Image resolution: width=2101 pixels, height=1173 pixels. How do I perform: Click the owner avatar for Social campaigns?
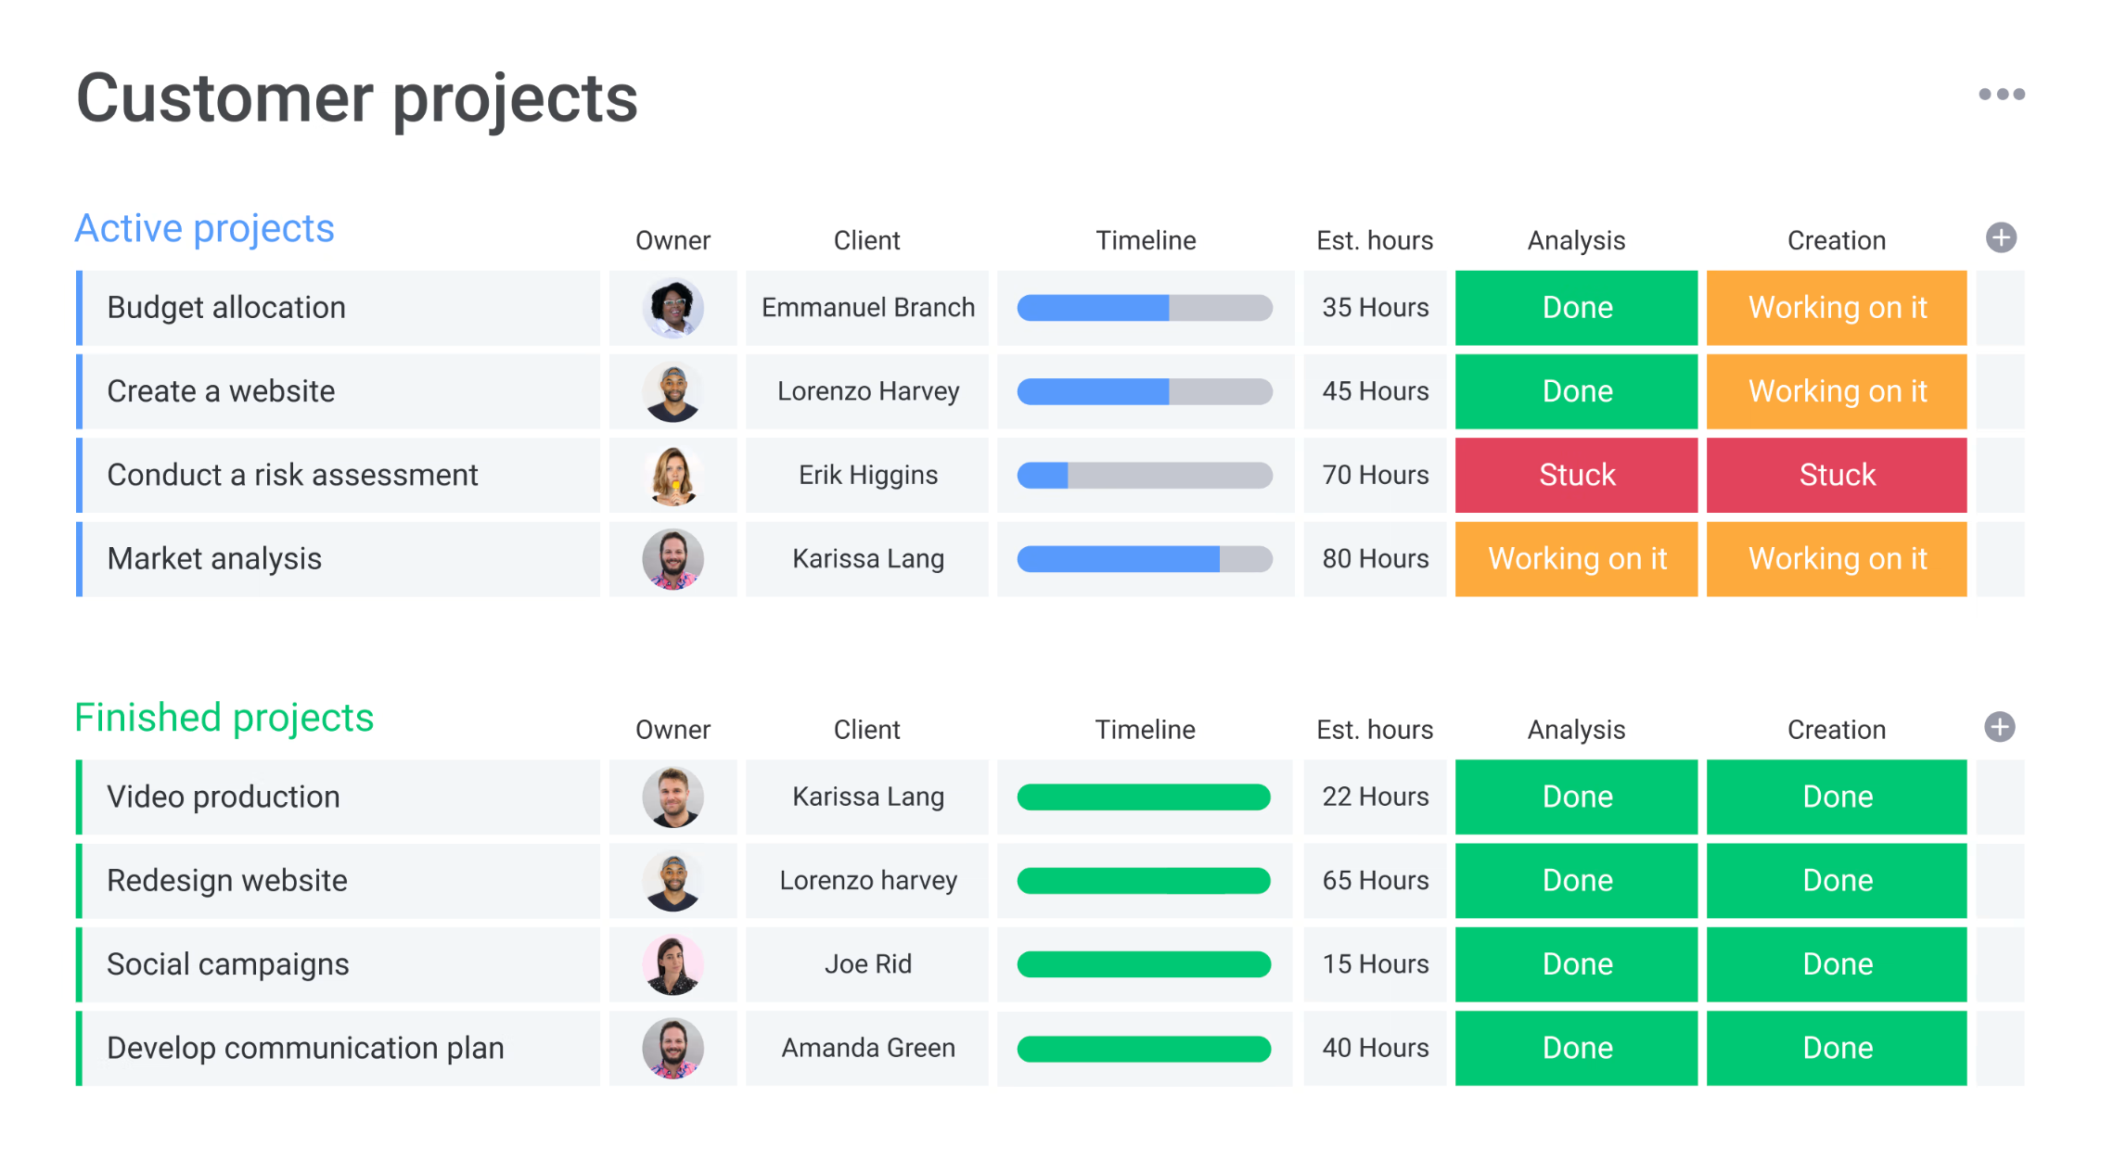pyautogui.click(x=673, y=963)
